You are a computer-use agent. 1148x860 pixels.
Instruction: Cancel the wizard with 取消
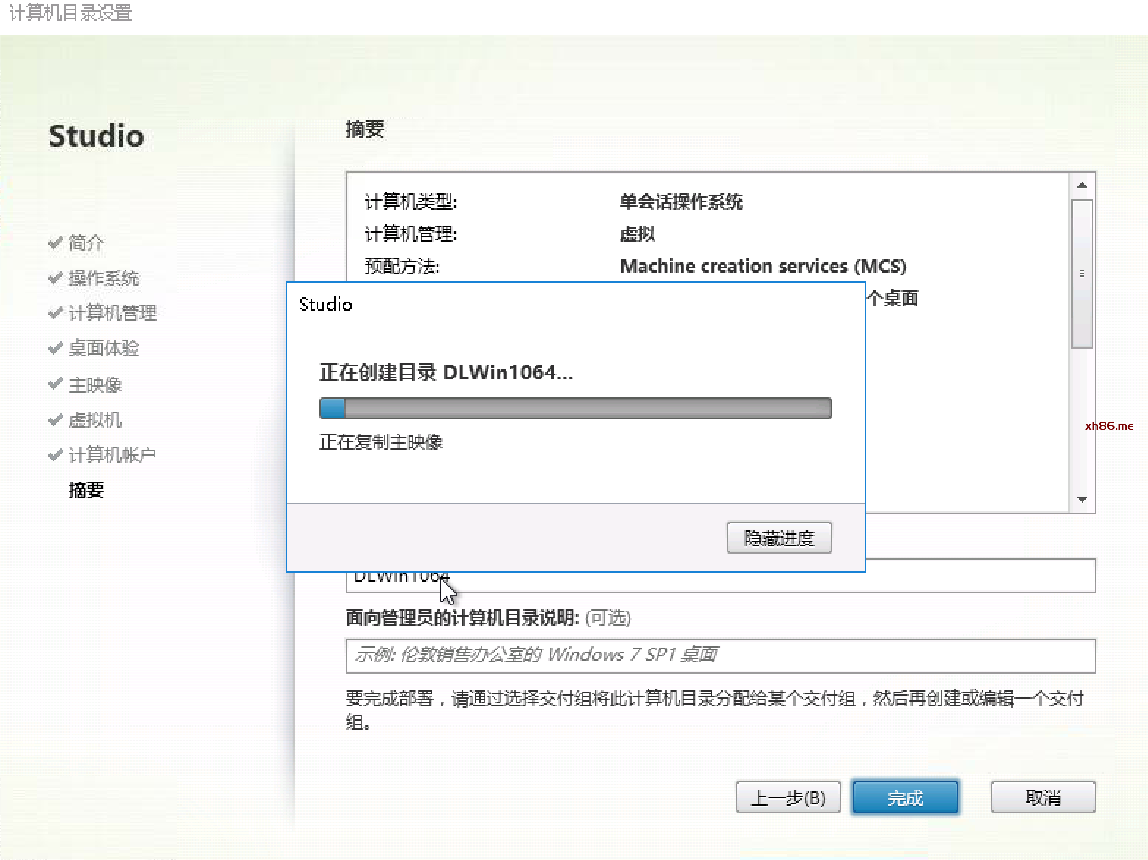[1042, 797]
